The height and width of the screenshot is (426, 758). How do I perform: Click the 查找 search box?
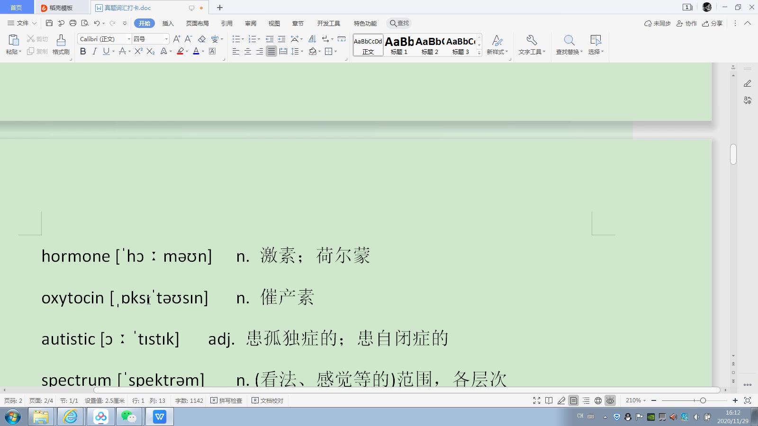[x=399, y=23]
